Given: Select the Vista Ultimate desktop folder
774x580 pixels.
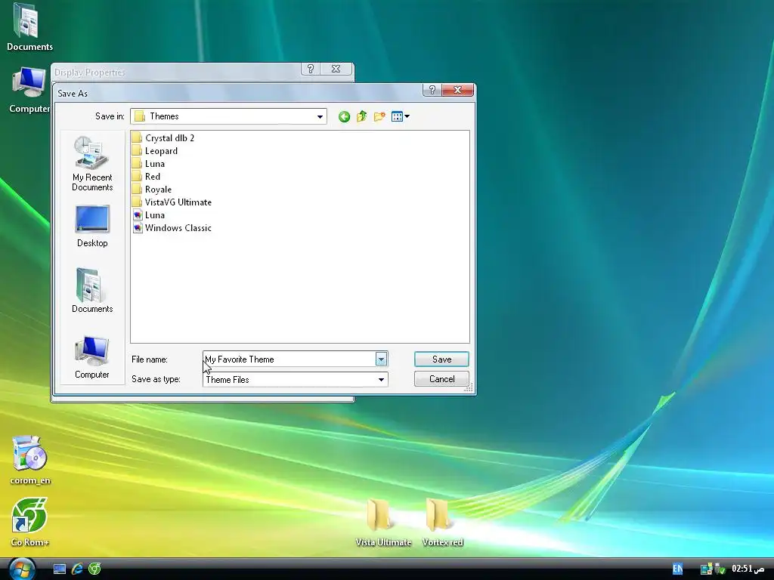Looking at the screenshot, I should [x=383, y=523].
